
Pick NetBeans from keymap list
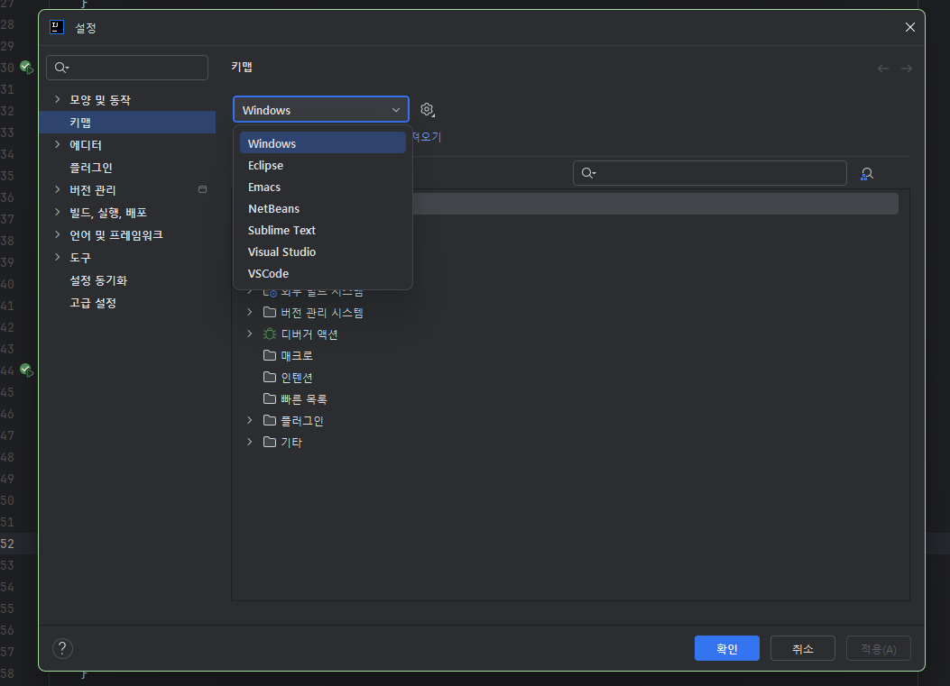(x=322, y=208)
